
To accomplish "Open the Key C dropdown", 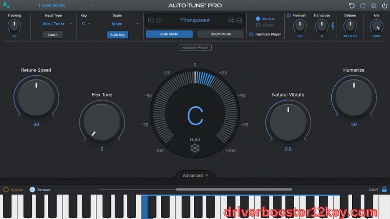I will (x=86, y=24).
